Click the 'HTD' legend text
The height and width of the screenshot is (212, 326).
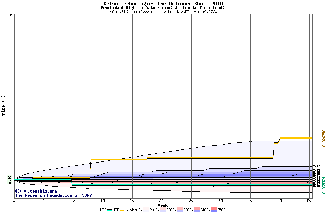(x=116, y=210)
